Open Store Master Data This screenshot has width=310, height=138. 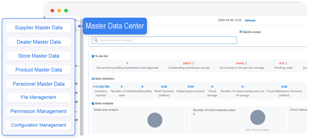[39, 56]
